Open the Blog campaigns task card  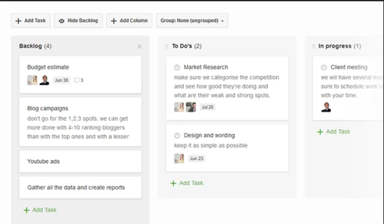click(x=80, y=122)
